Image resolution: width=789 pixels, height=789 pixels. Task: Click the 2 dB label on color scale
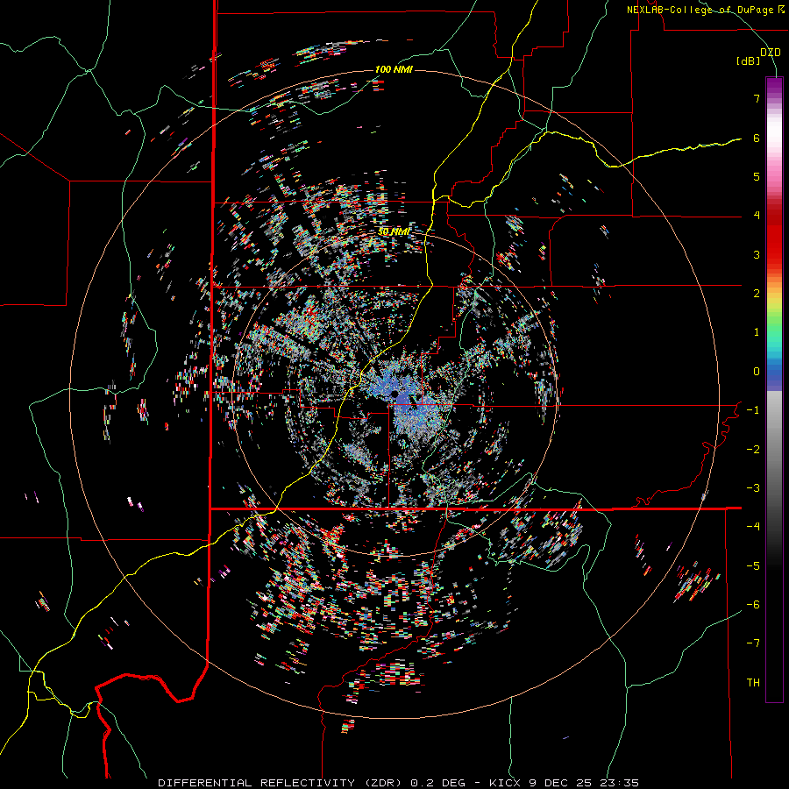[x=757, y=294]
